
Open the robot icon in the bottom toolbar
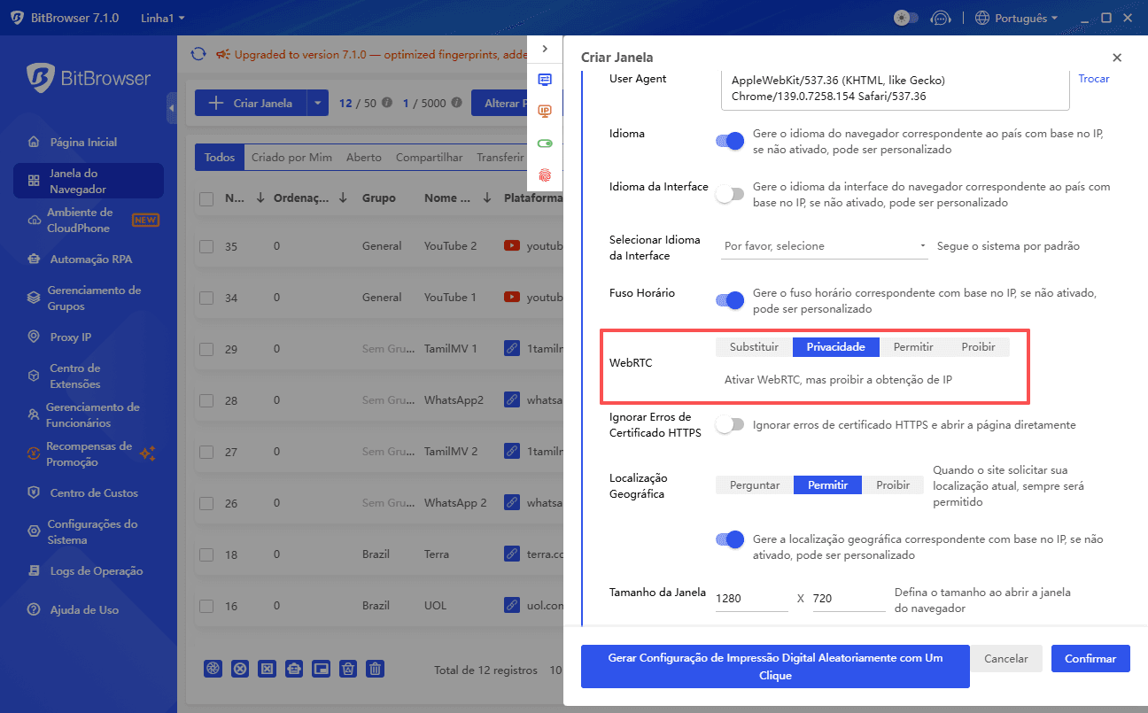[293, 669]
